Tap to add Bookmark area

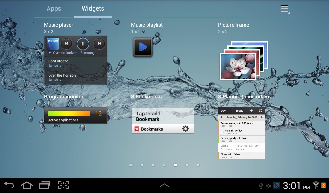tap(163, 116)
